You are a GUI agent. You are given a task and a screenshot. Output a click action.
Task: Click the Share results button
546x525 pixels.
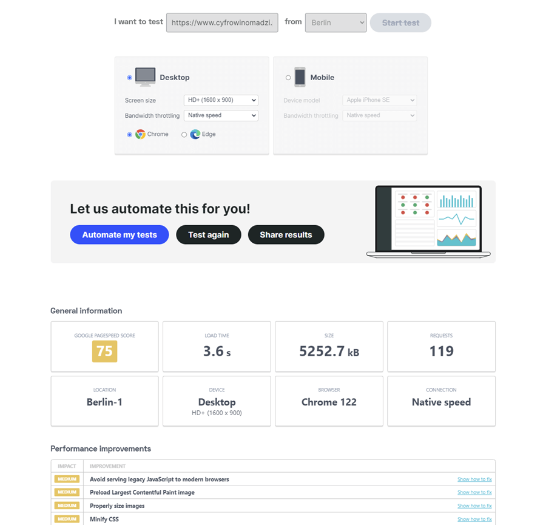coord(286,235)
